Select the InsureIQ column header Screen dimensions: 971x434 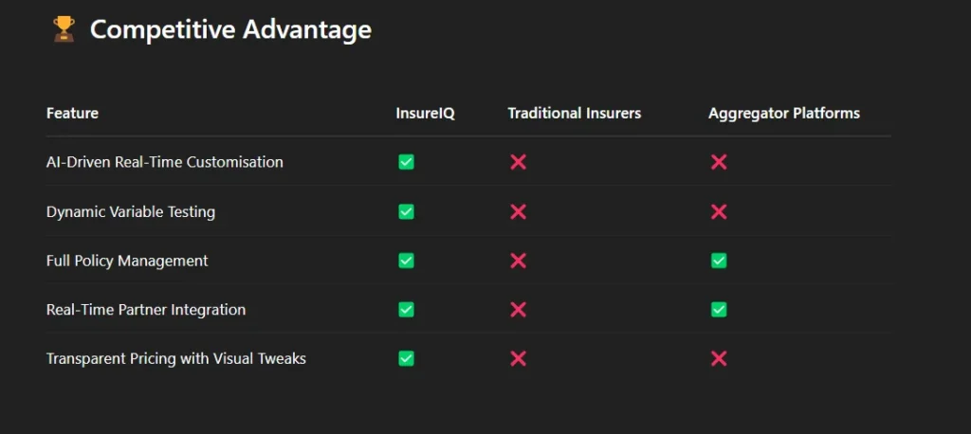(426, 114)
